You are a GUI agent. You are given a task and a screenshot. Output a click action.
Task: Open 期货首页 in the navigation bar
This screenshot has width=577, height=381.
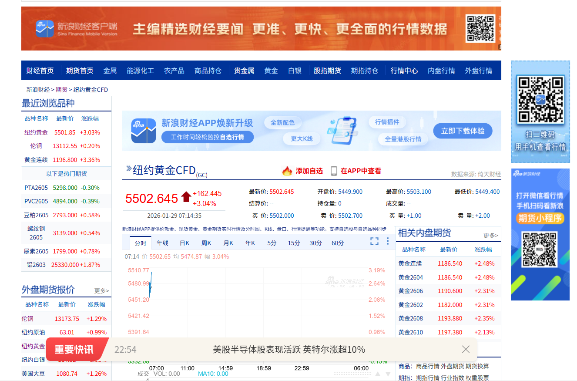click(80, 71)
